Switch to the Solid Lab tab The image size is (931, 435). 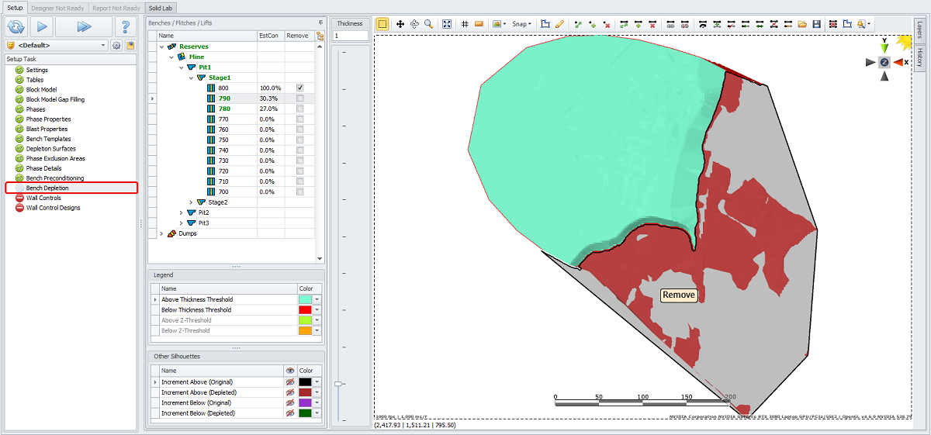pyautogui.click(x=161, y=8)
